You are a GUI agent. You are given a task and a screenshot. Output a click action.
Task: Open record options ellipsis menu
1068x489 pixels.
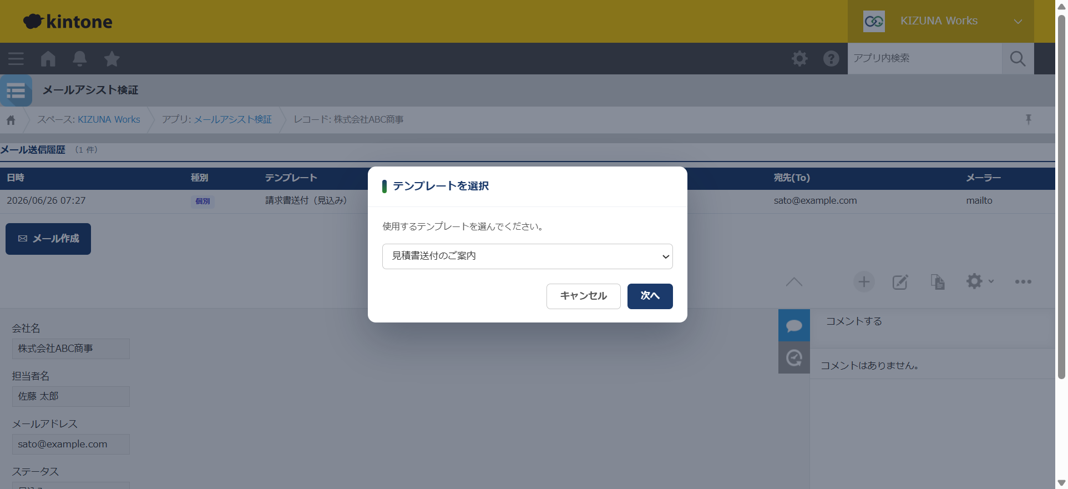(1023, 282)
